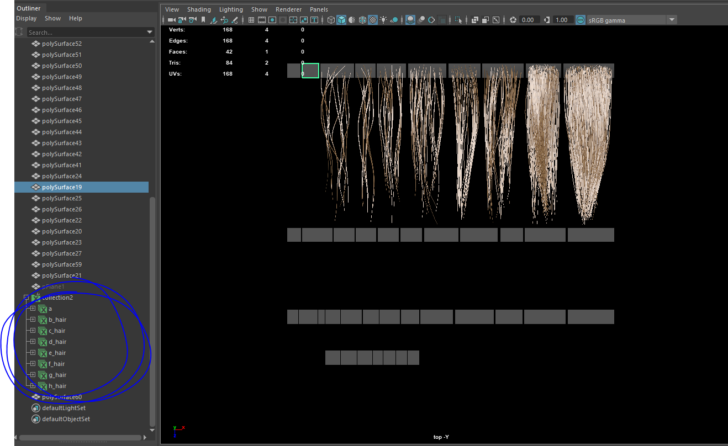Screen dimensions: 728x446
Task: Expand the e_hair node
Action: 33,353
